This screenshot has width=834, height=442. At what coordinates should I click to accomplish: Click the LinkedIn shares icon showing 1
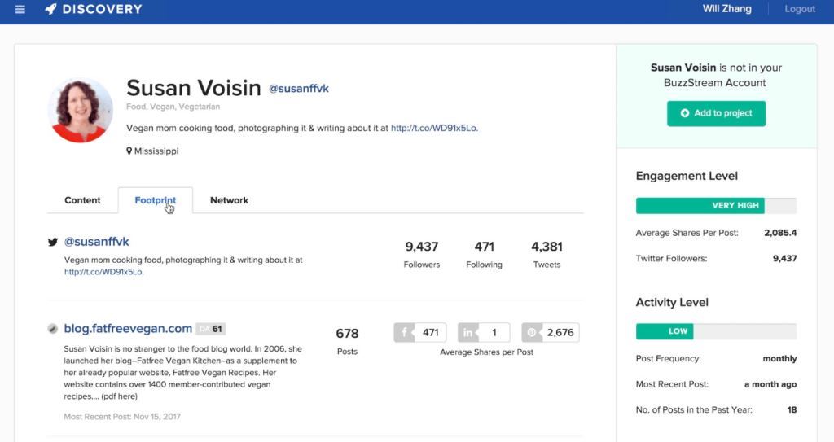pyautogui.click(x=468, y=332)
